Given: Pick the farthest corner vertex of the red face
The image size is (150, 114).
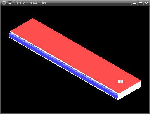Looking at the screenshot, I should pyautogui.click(x=33, y=19).
